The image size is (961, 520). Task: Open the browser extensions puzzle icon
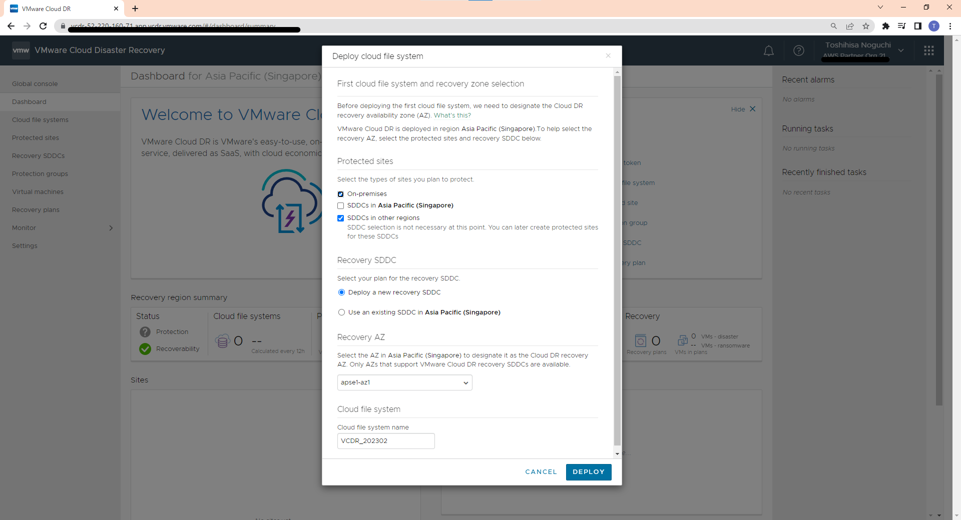(886, 26)
